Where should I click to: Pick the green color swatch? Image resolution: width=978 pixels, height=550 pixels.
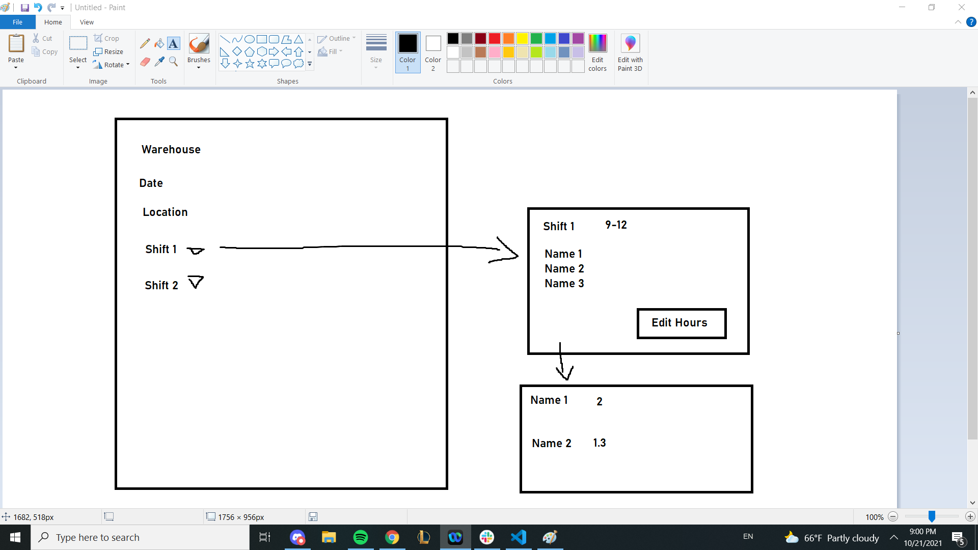coord(536,38)
